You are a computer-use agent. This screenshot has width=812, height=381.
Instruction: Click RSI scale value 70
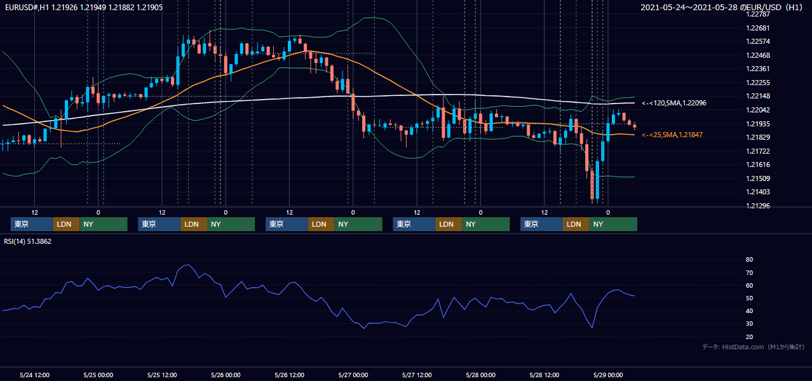[749, 272]
